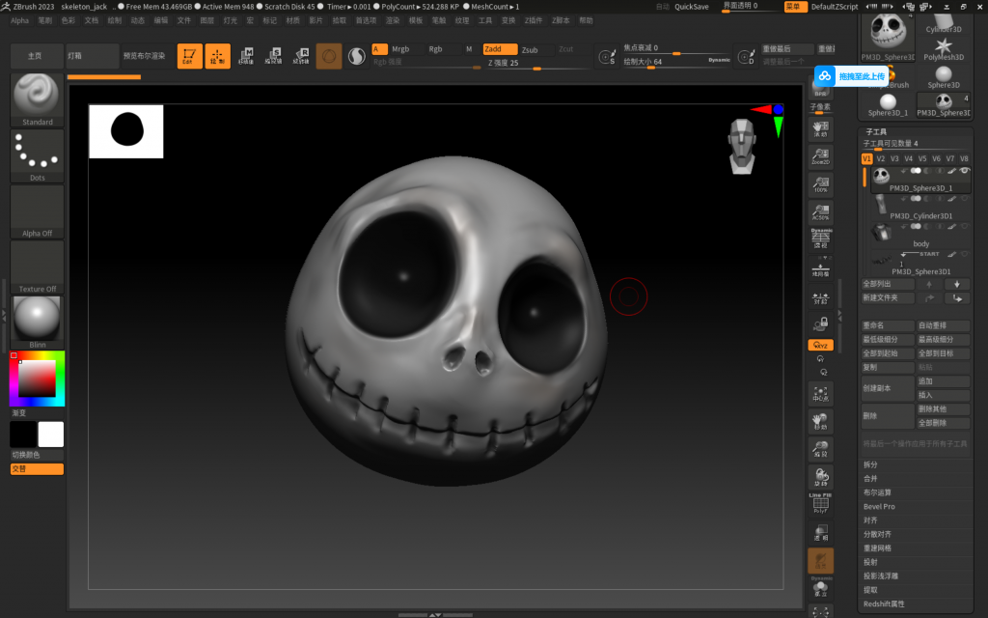Viewport: 988px width, 618px height.
Task: Activate the Draw (绘制) mode icon
Action: pyautogui.click(x=217, y=56)
